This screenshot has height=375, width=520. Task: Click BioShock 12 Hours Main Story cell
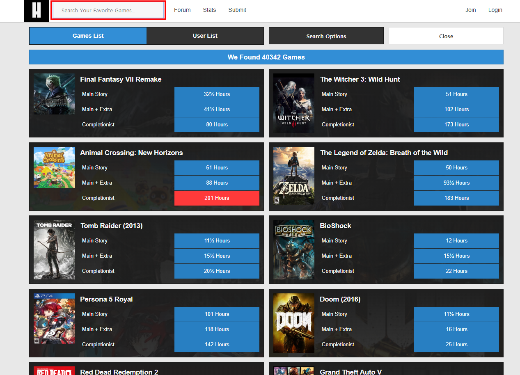coord(456,241)
